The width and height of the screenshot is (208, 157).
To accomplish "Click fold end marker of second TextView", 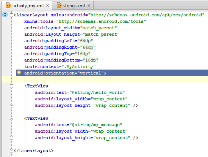I will point(11,138).
